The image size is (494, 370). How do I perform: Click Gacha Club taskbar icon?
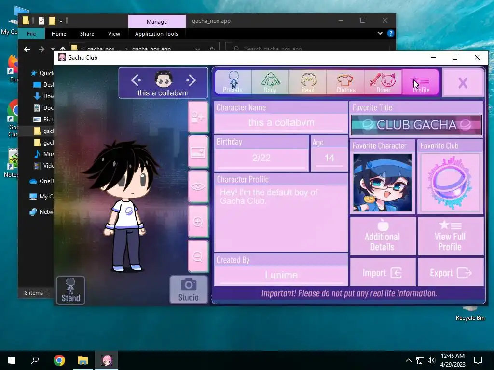(107, 360)
